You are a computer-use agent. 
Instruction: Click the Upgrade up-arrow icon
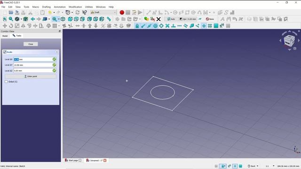90,26
